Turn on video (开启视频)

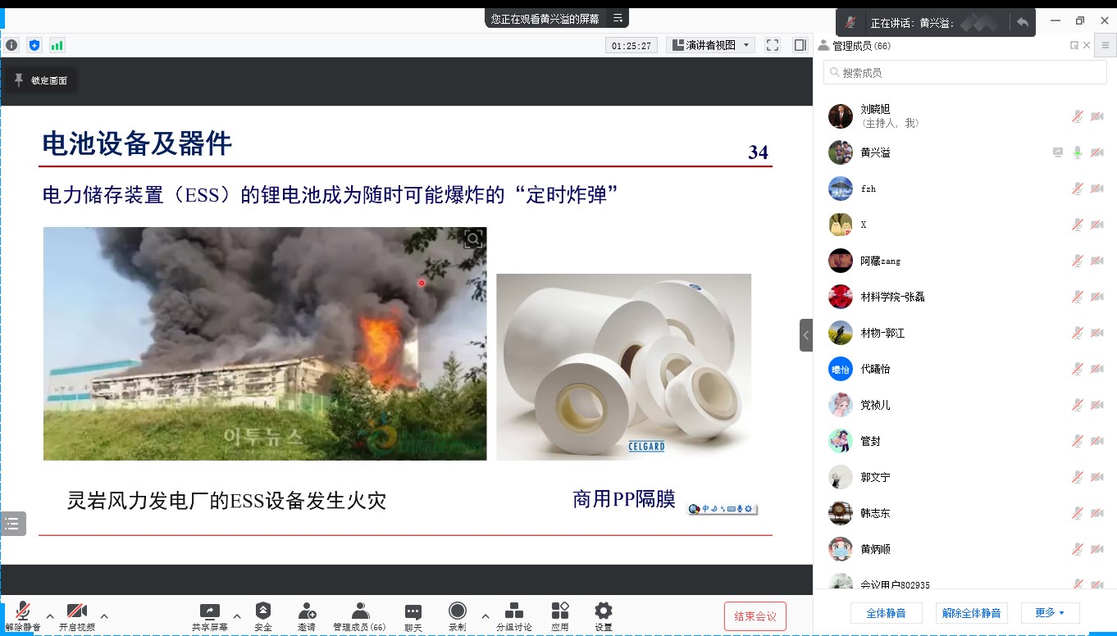pyautogui.click(x=77, y=616)
